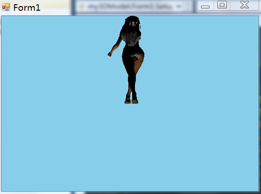Click the Form1 window application icon

6,7
